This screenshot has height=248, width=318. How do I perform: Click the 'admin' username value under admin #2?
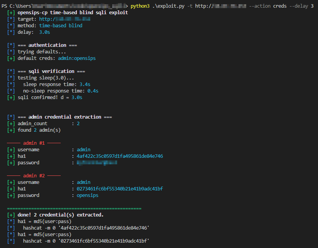coord(84,182)
